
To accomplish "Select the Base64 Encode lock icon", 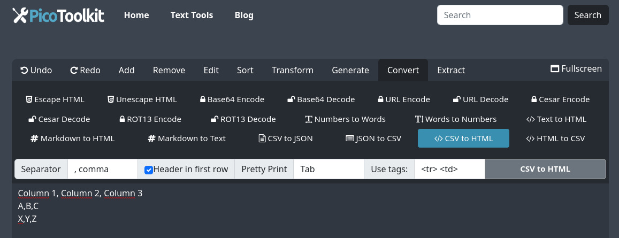I will pyautogui.click(x=203, y=99).
